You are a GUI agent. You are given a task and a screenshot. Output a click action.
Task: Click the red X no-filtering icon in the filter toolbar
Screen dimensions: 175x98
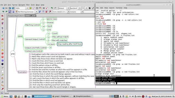[x=46, y=12]
